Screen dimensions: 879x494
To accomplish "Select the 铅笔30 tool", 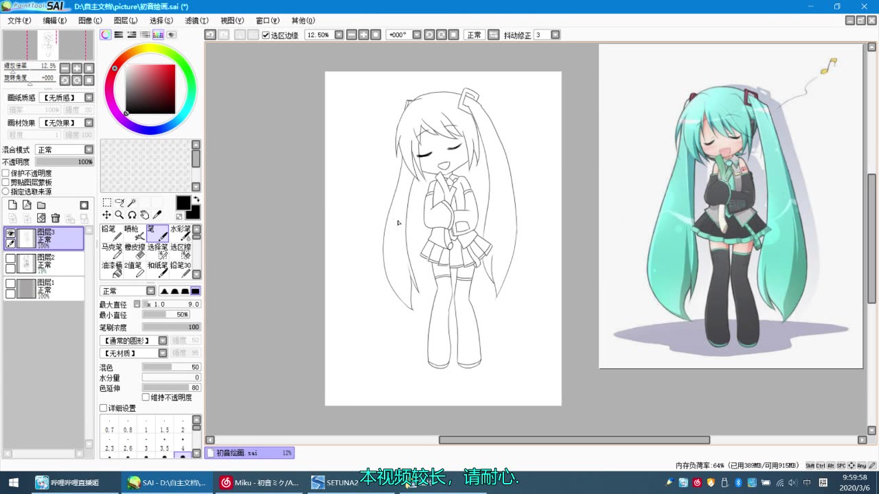I will [180, 270].
